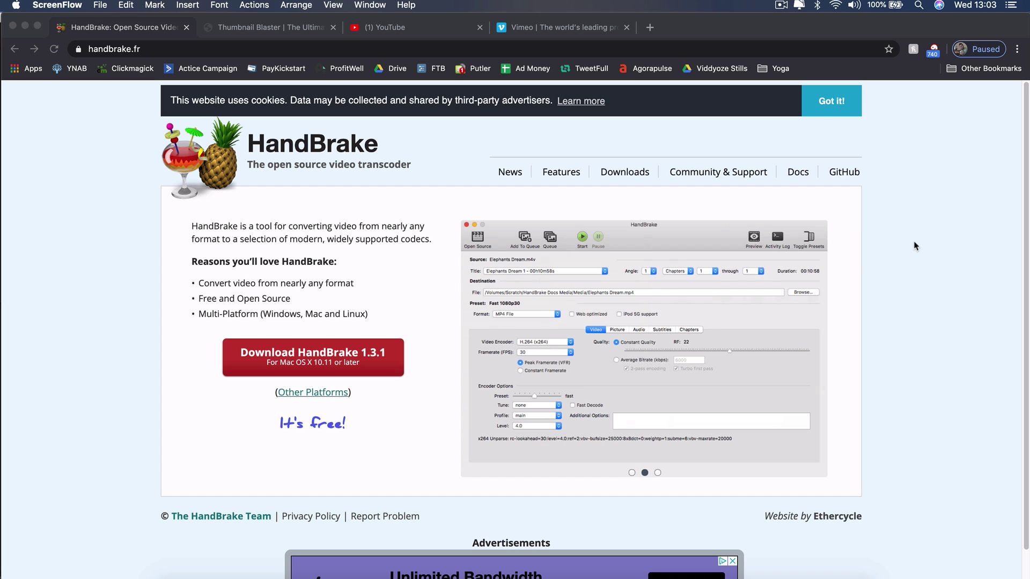
Task: Click the Pause button in HandBrake screenshot
Action: (598, 239)
